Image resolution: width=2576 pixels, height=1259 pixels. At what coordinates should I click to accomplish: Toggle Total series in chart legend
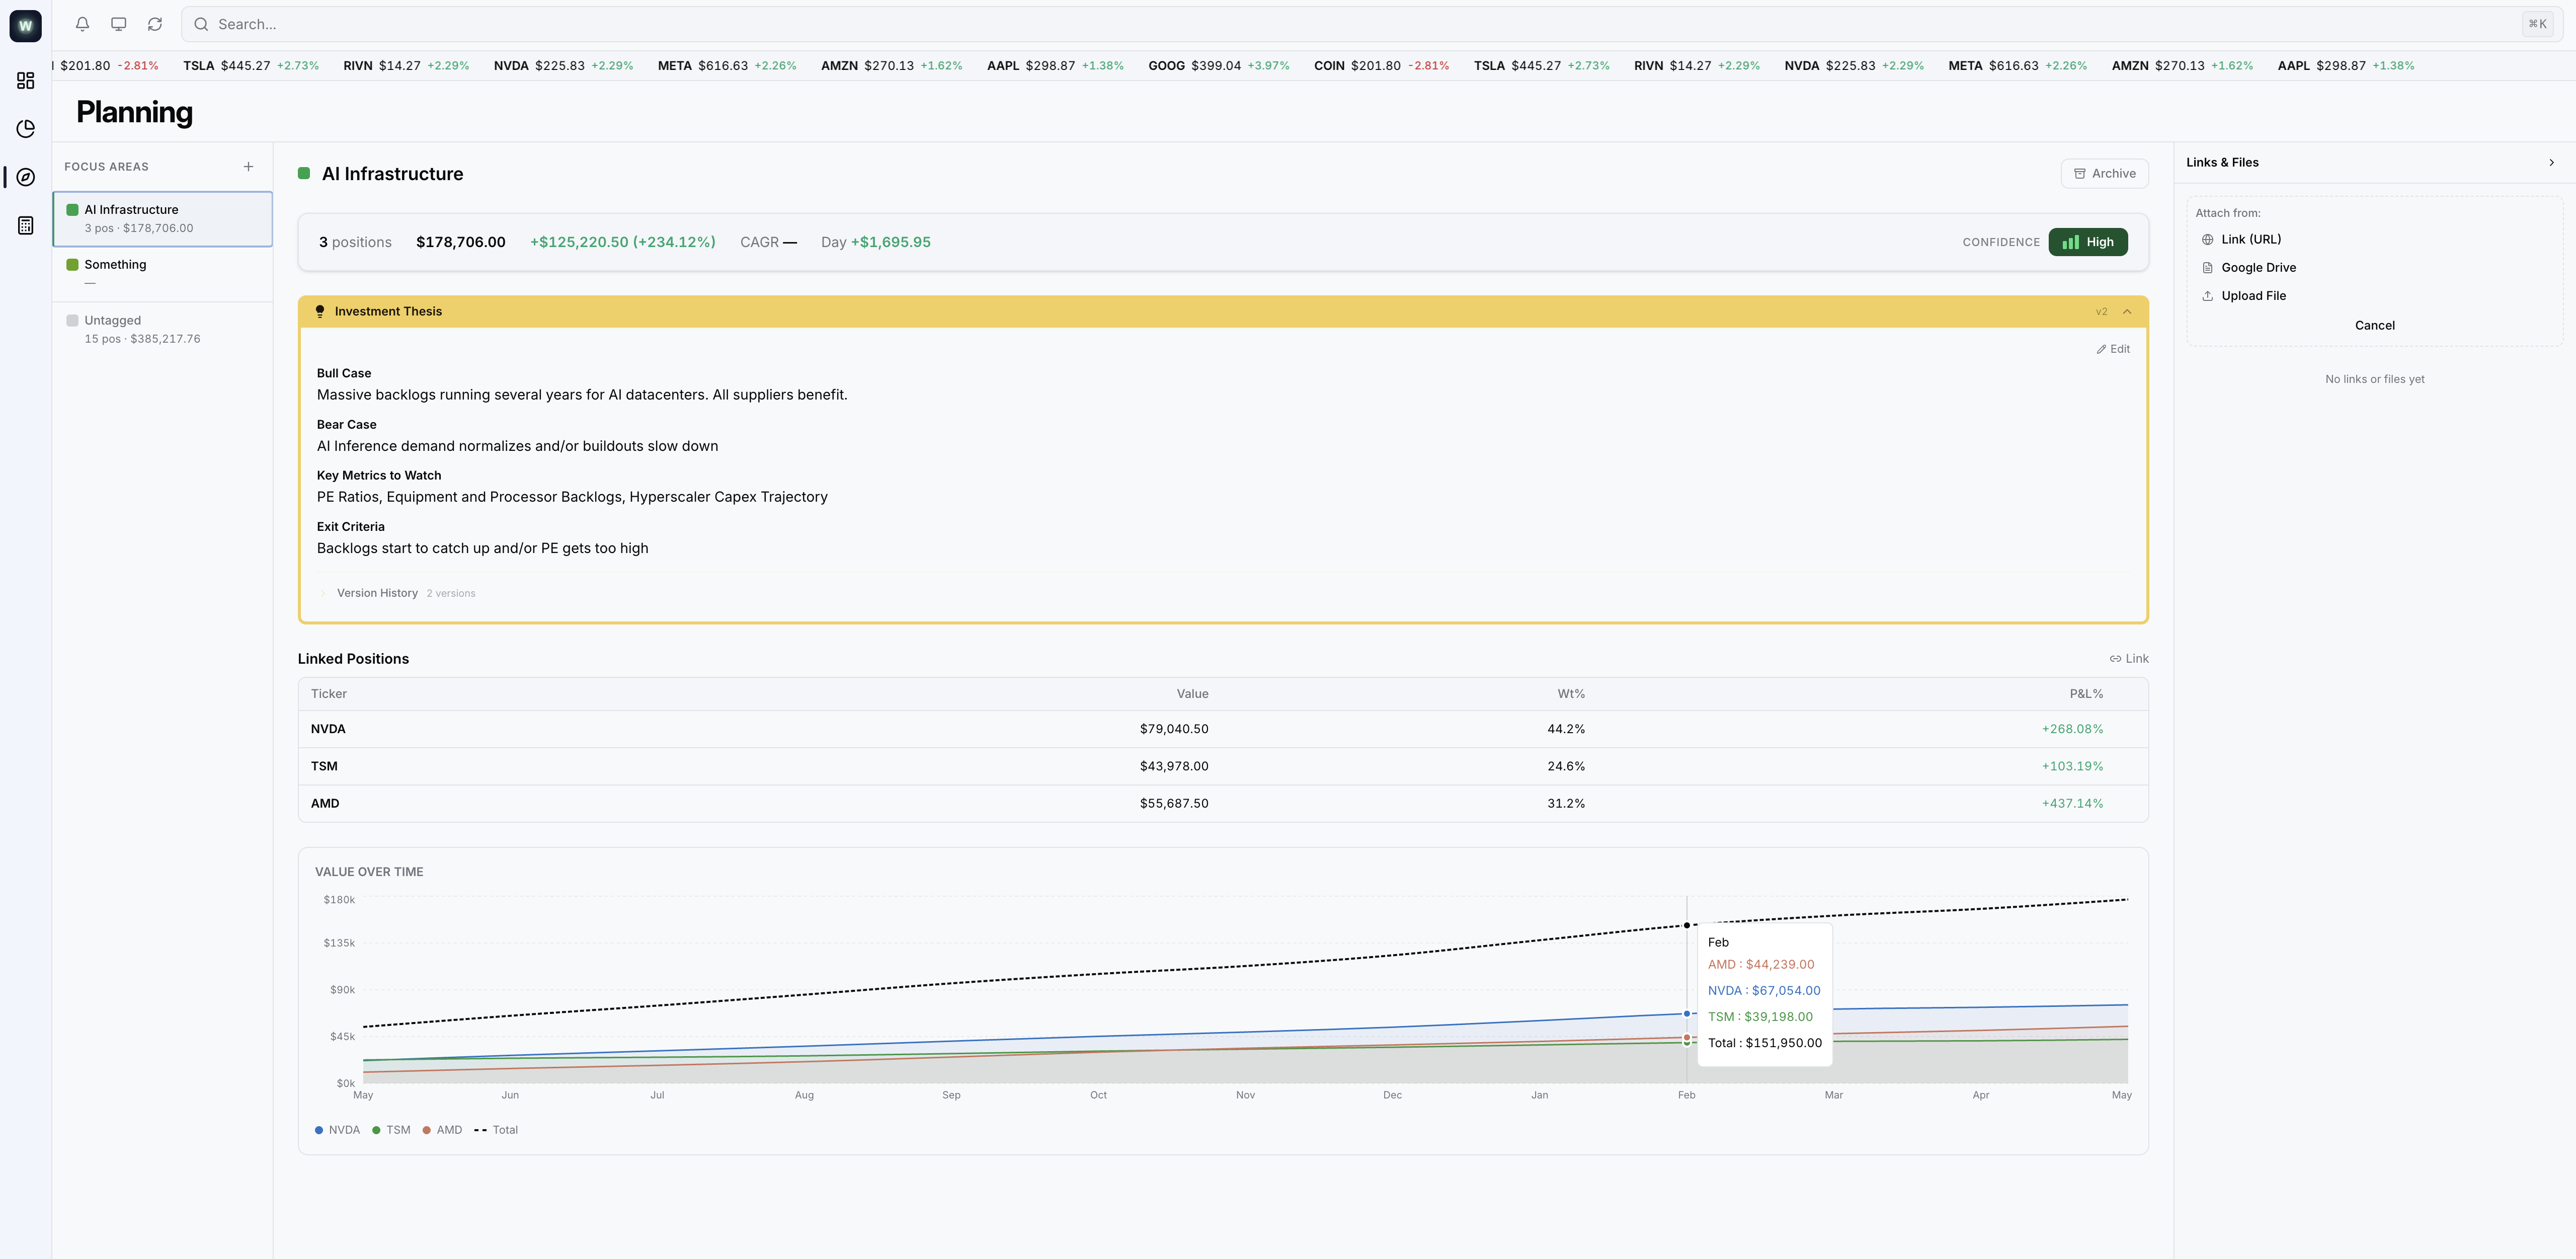pyautogui.click(x=496, y=1130)
